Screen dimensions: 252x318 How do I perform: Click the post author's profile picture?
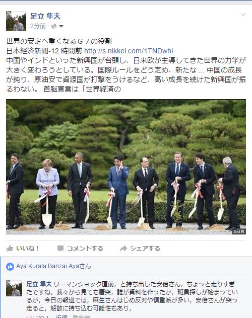(x=16, y=21)
